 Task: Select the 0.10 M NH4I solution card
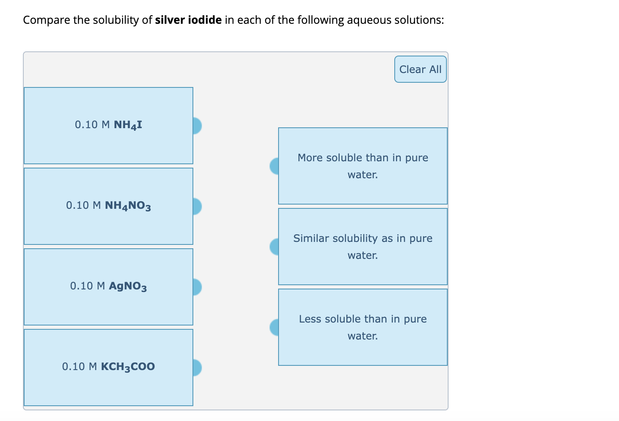[109, 126]
